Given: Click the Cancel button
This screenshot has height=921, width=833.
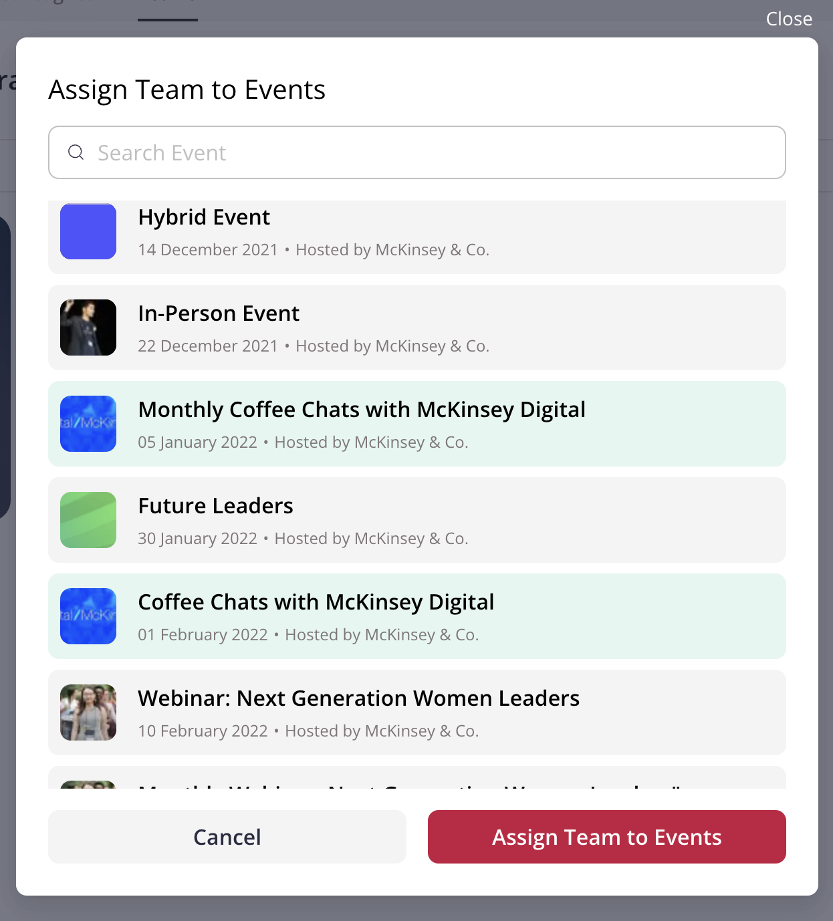Looking at the screenshot, I should coord(227,837).
